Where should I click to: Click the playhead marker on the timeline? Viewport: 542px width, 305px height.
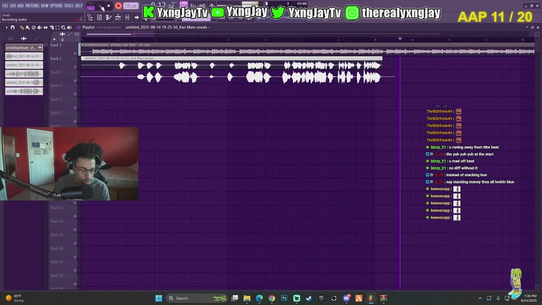tap(400, 39)
